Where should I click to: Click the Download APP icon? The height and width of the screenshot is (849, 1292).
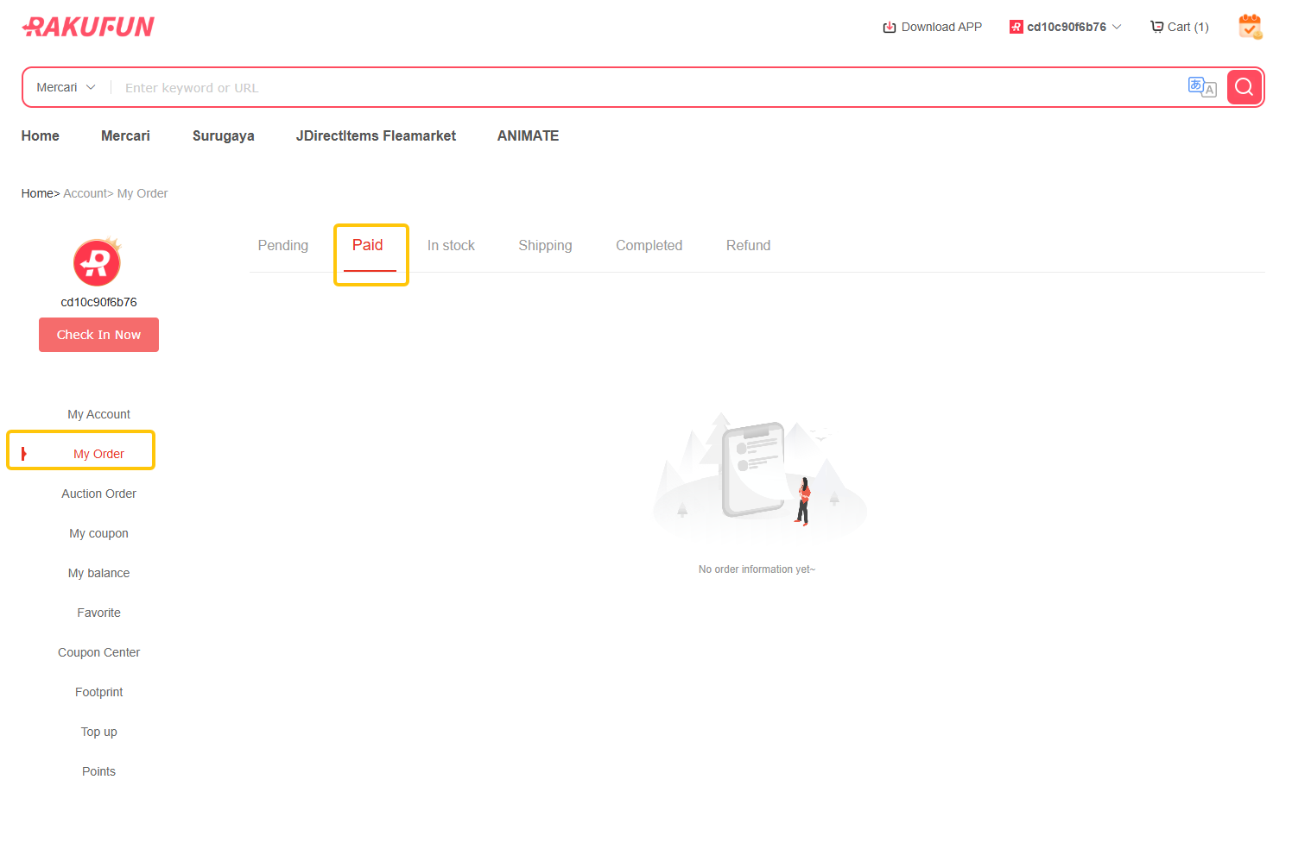pyautogui.click(x=889, y=27)
